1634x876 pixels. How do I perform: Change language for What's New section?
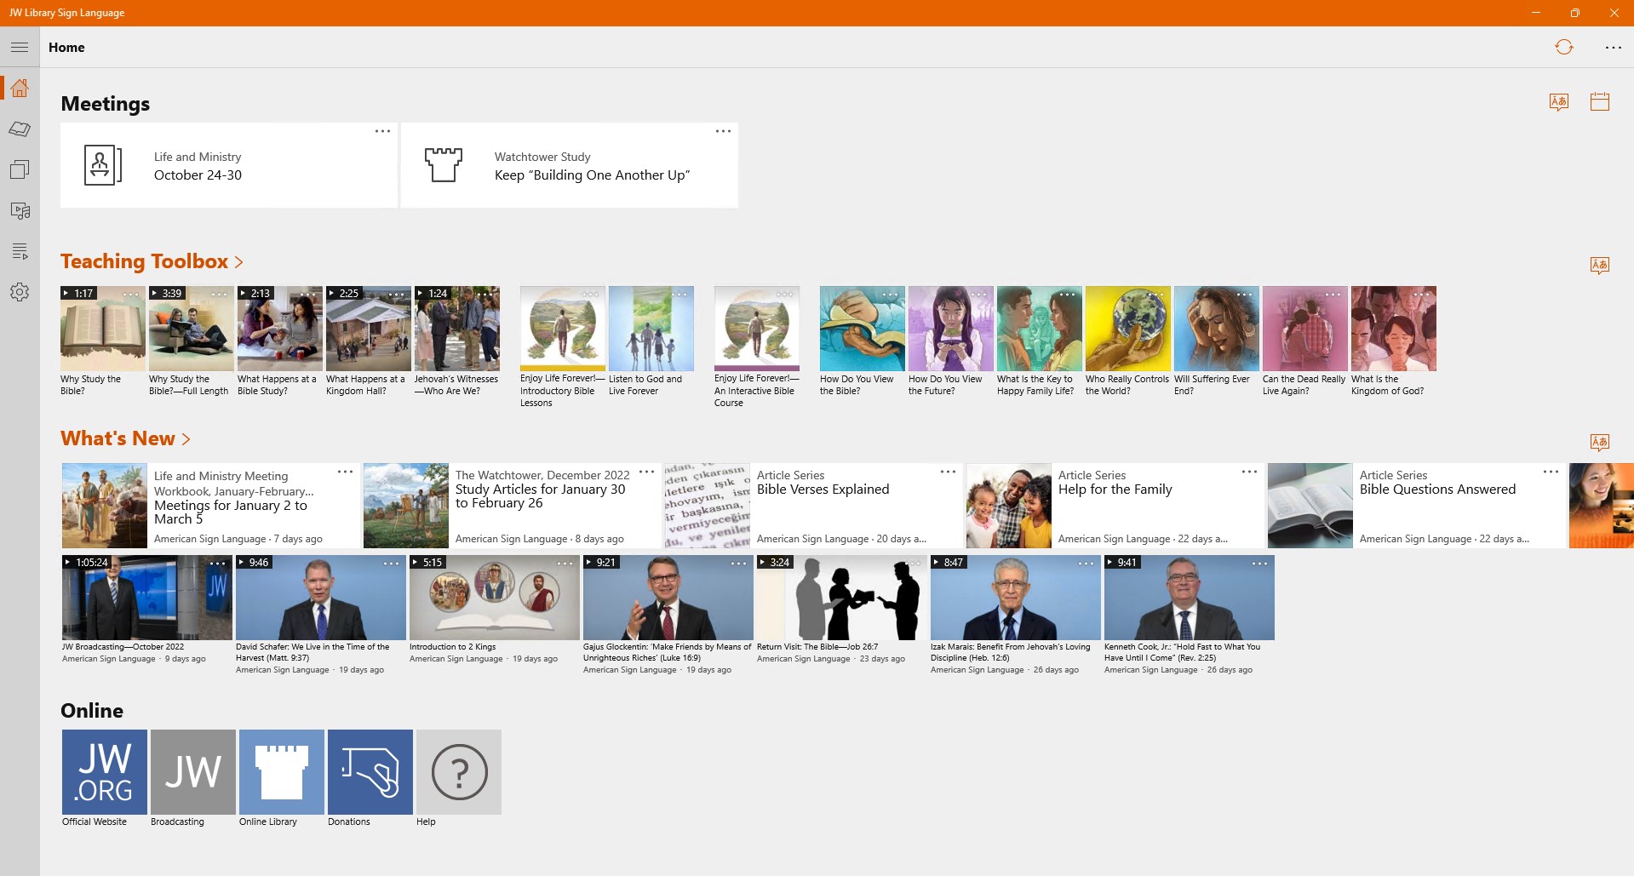point(1599,442)
